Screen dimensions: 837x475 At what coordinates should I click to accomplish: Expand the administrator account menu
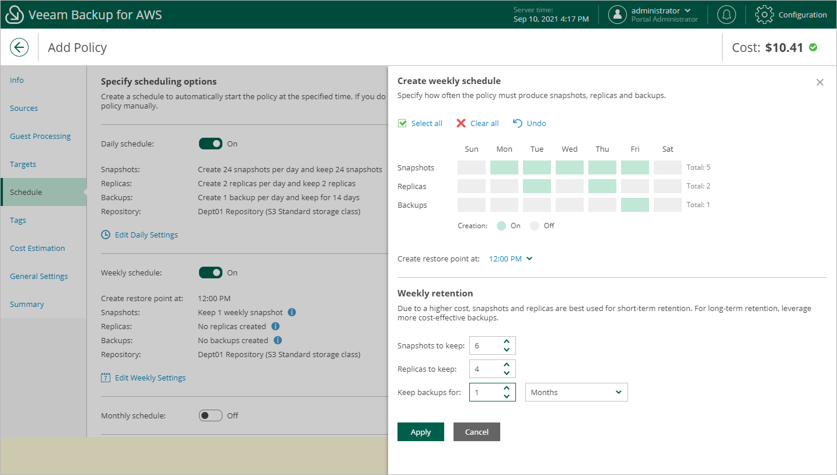688,11
